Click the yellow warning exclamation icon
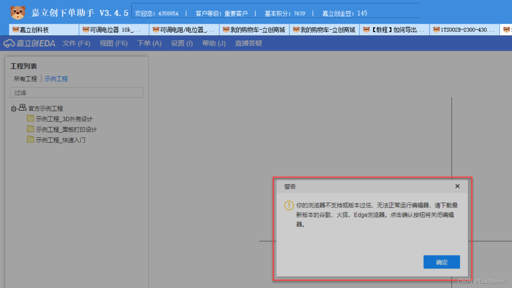The height and width of the screenshot is (288, 512). click(289, 206)
